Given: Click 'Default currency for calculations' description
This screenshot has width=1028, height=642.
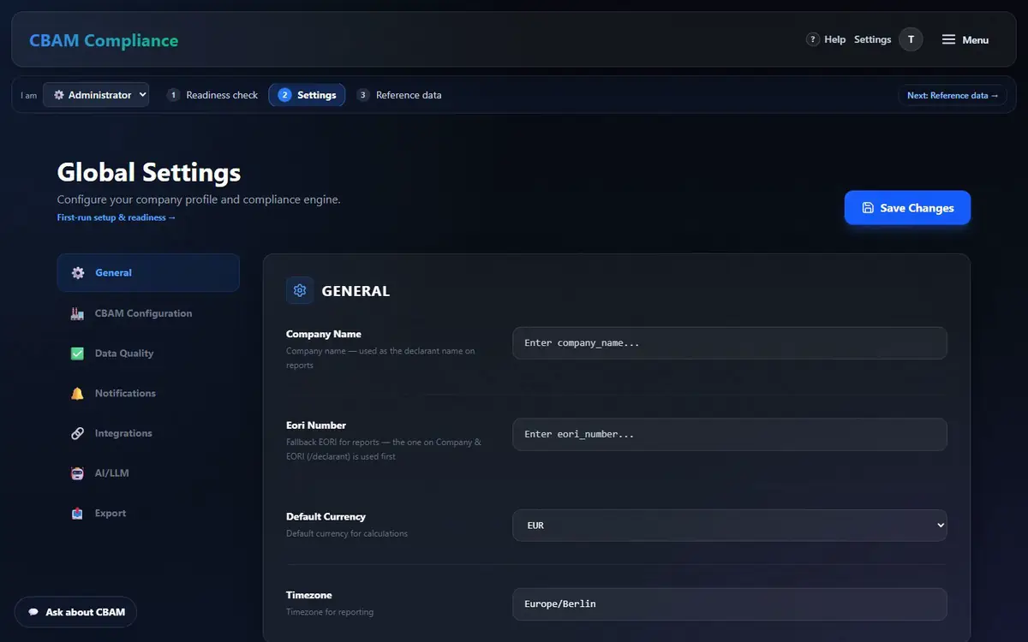Looking at the screenshot, I should [x=347, y=533].
